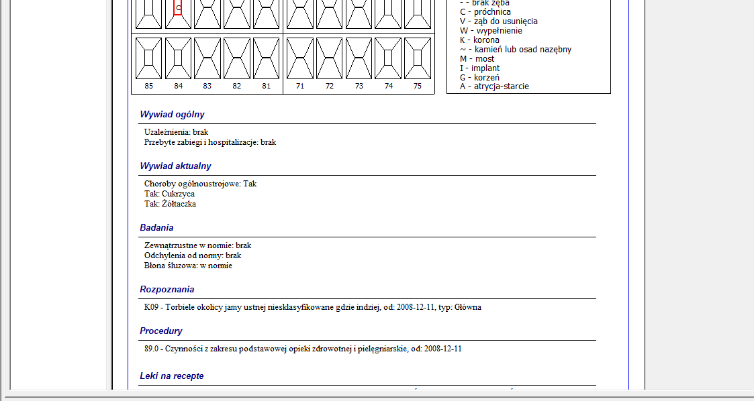Click tooth number label 85
The image size is (754, 401).
(148, 86)
